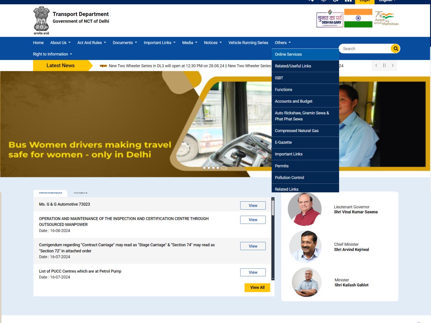Click the screen reader monitor icon
Viewport: 431px width, 323px height.
pyautogui.click(x=323, y=1)
